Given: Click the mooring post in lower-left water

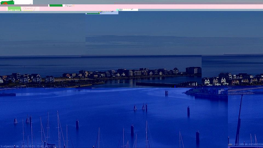Looking at the screenshot, I should (77, 124).
